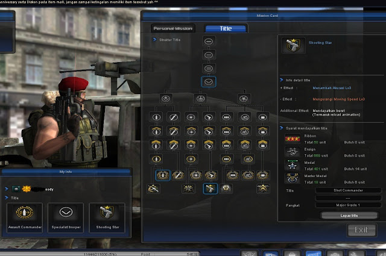Choose the double-chevron pistol title icon
Image resolution: width=386 pixels, height=256 pixels.
(209, 145)
